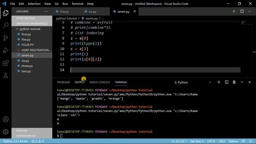Open the File menu
This screenshot has width=256, height=144.
coord(12,4)
